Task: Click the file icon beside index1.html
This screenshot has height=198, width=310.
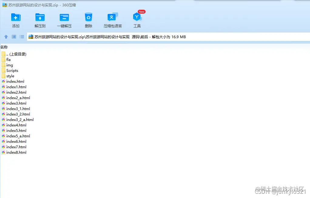Action: point(3,87)
